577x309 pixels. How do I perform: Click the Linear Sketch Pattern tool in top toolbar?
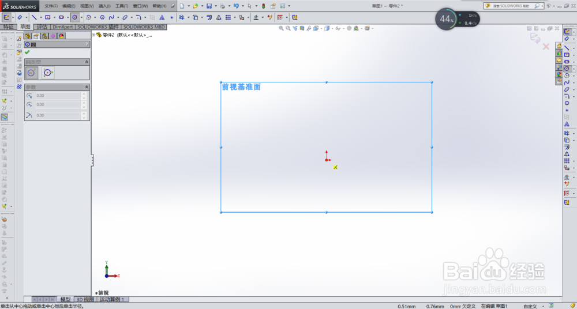pyautogui.click(x=228, y=17)
